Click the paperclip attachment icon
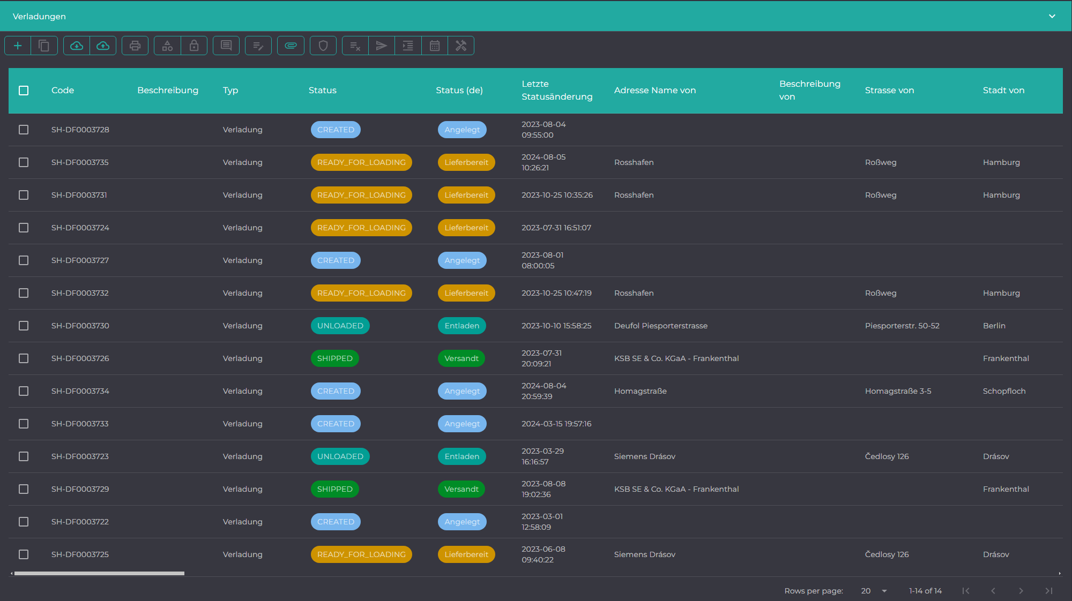 pos(291,46)
